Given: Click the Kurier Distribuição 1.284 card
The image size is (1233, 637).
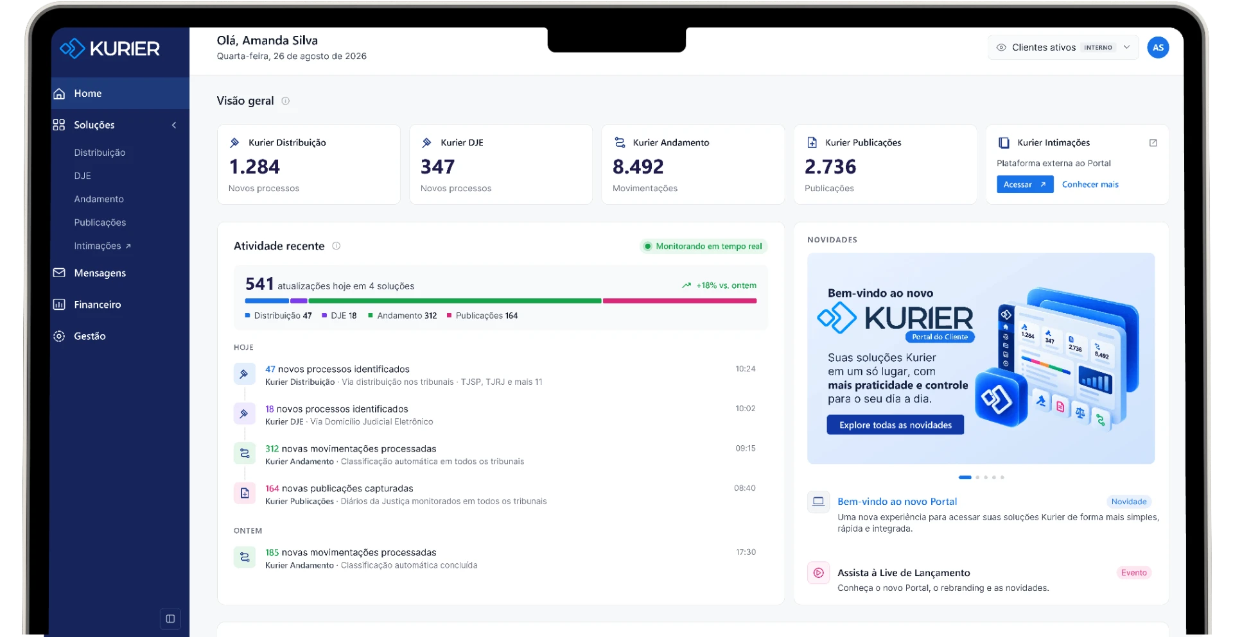Looking at the screenshot, I should (x=309, y=164).
